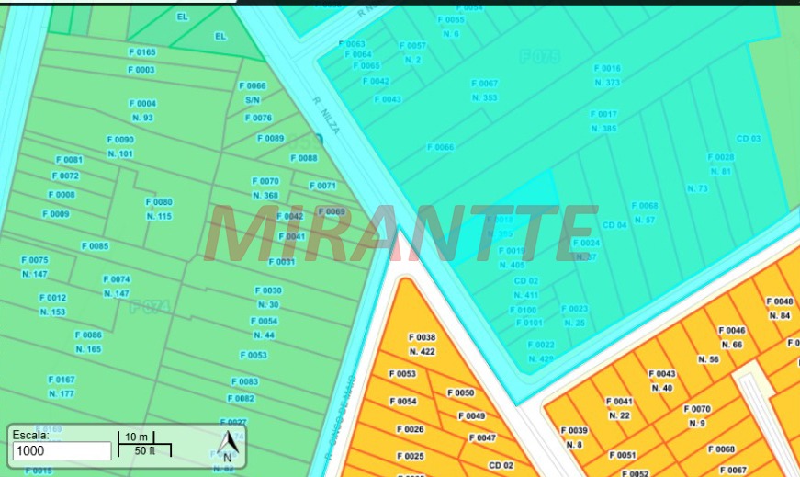
Task: Click parcel F 0017 N. 385
Action: pyautogui.click(x=604, y=120)
